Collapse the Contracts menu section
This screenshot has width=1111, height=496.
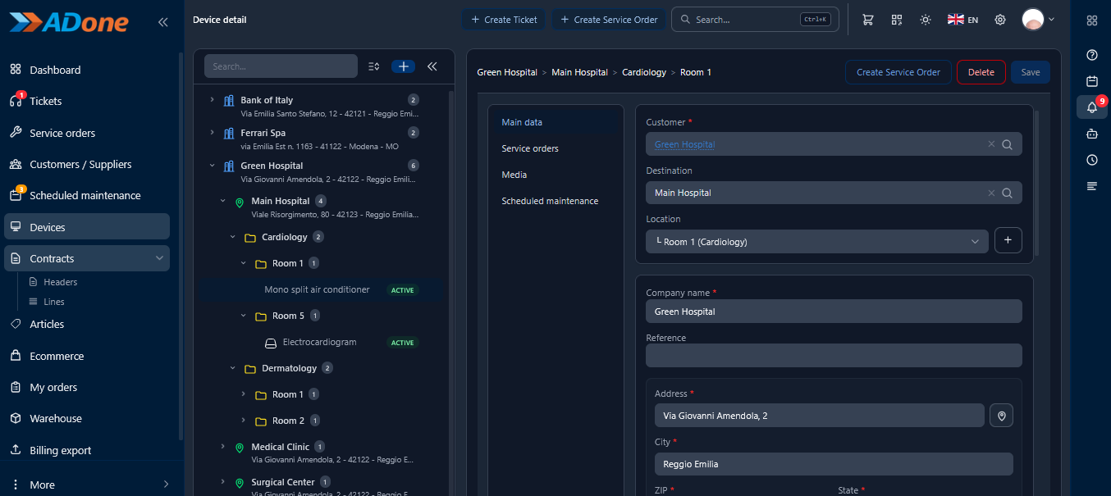coord(159,258)
